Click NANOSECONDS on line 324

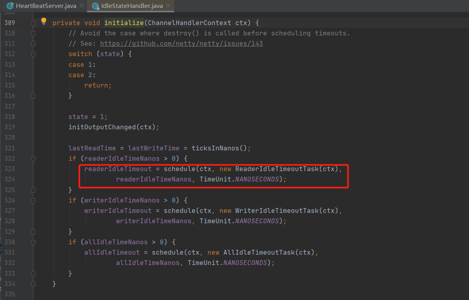point(257,179)
